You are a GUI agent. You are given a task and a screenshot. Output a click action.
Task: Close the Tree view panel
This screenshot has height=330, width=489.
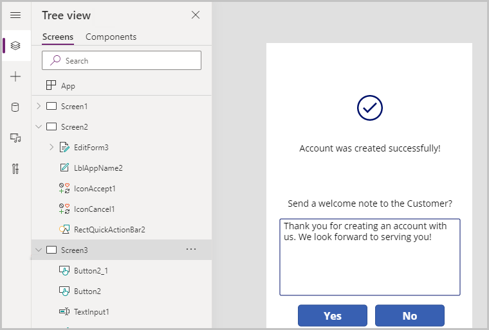click(196, 15)
